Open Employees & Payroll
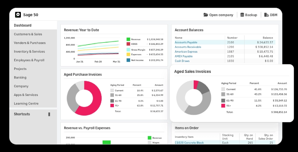Viewport: 298px width, 152px height. (x=29, y=60)
